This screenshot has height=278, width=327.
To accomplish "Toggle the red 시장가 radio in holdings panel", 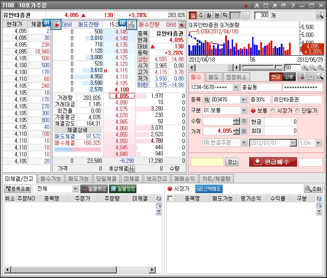I will [170, 189].
